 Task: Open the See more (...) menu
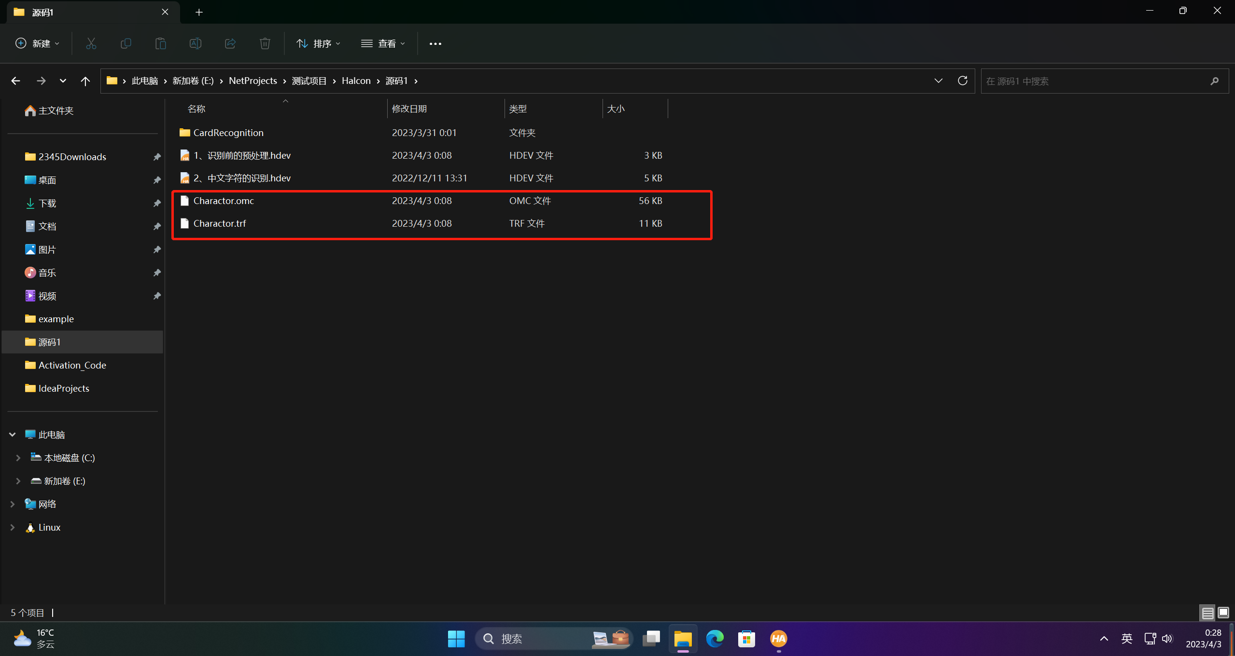point(435,43)
